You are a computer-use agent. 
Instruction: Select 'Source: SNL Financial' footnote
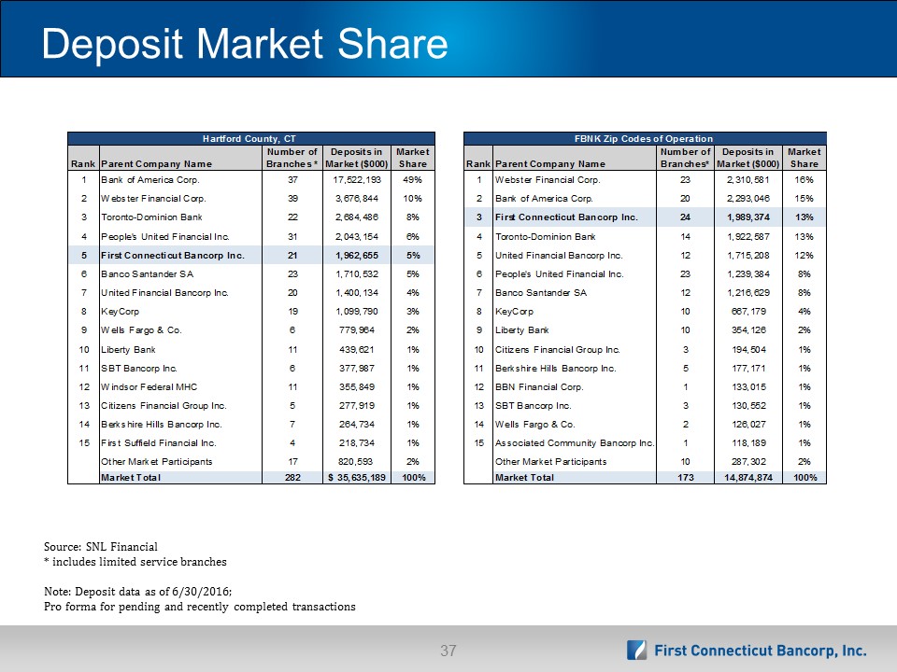[101, 546]
